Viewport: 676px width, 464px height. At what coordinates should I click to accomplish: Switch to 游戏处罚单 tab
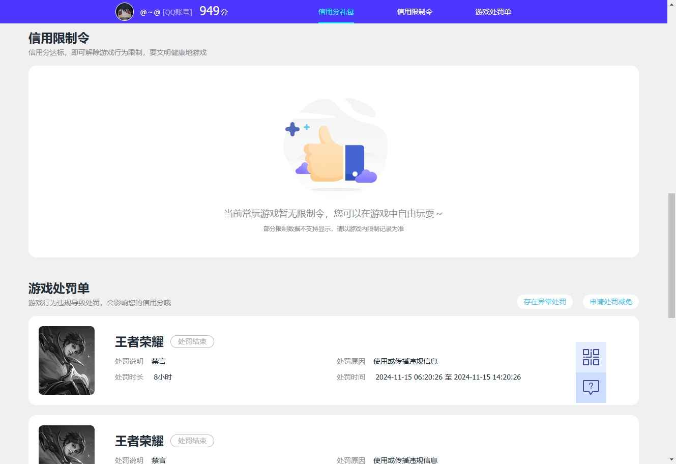tap(493, 12)
